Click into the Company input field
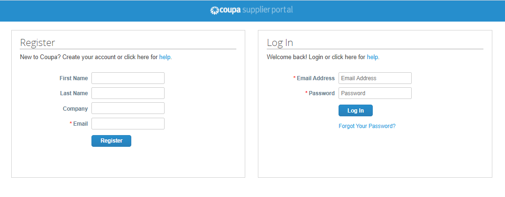This screenshot has width=505, height=197. (128, 108)
